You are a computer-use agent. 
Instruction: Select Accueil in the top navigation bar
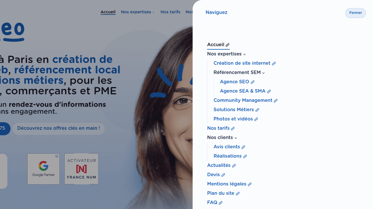tap(108, 12)
